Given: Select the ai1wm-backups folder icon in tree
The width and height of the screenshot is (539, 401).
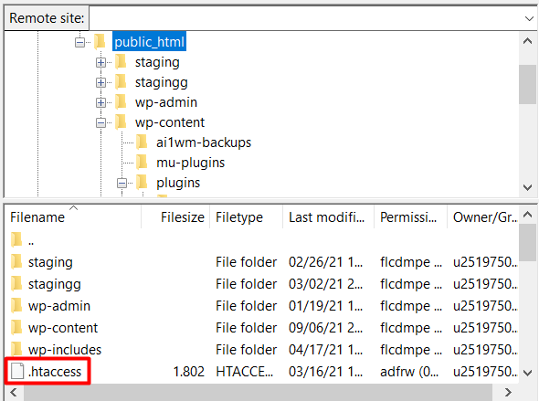Looking at the screenshot, I should point(142,142).
